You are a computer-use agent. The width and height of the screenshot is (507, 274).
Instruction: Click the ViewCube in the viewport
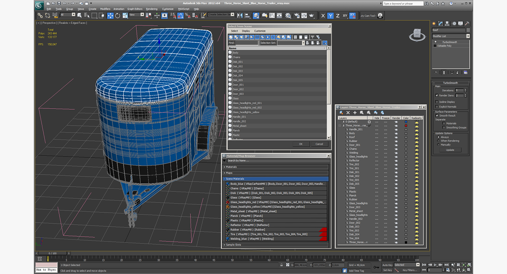point(417,34)
